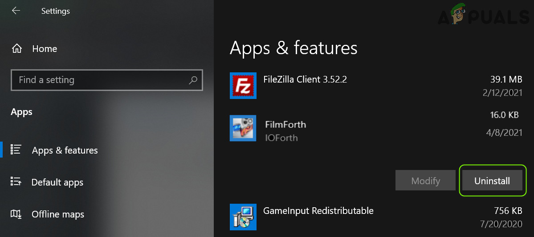The width and height of the screenshot is (534, 237).
Task: Open the Offline maps page label
Action: click(58, 214)
